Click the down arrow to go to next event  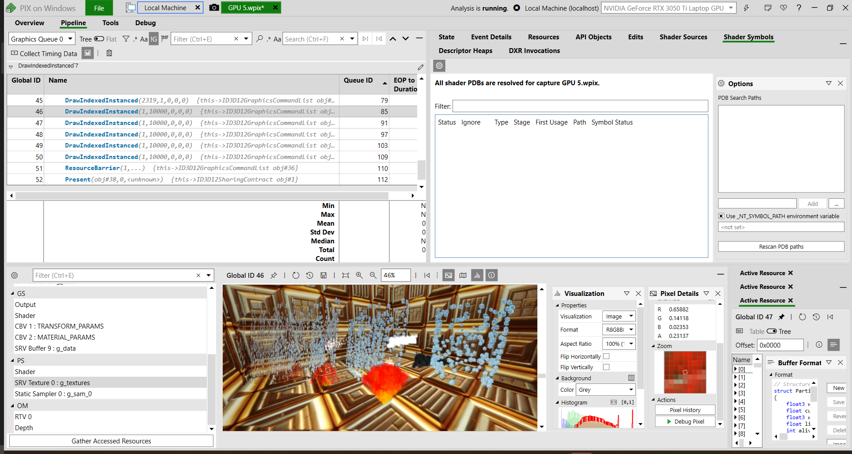click(x=406, y=39)
